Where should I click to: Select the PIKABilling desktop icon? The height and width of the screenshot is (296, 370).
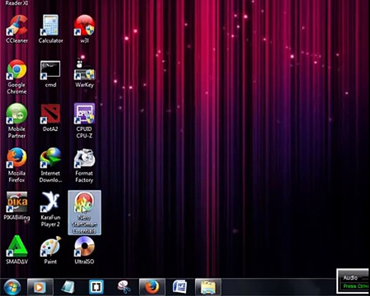(17, 206)
